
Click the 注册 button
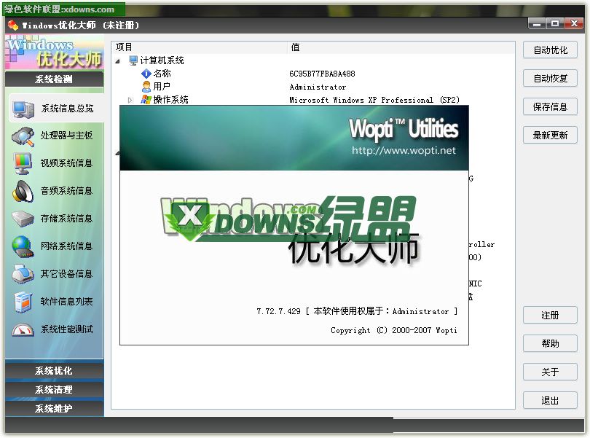click(x=550, y=315)
